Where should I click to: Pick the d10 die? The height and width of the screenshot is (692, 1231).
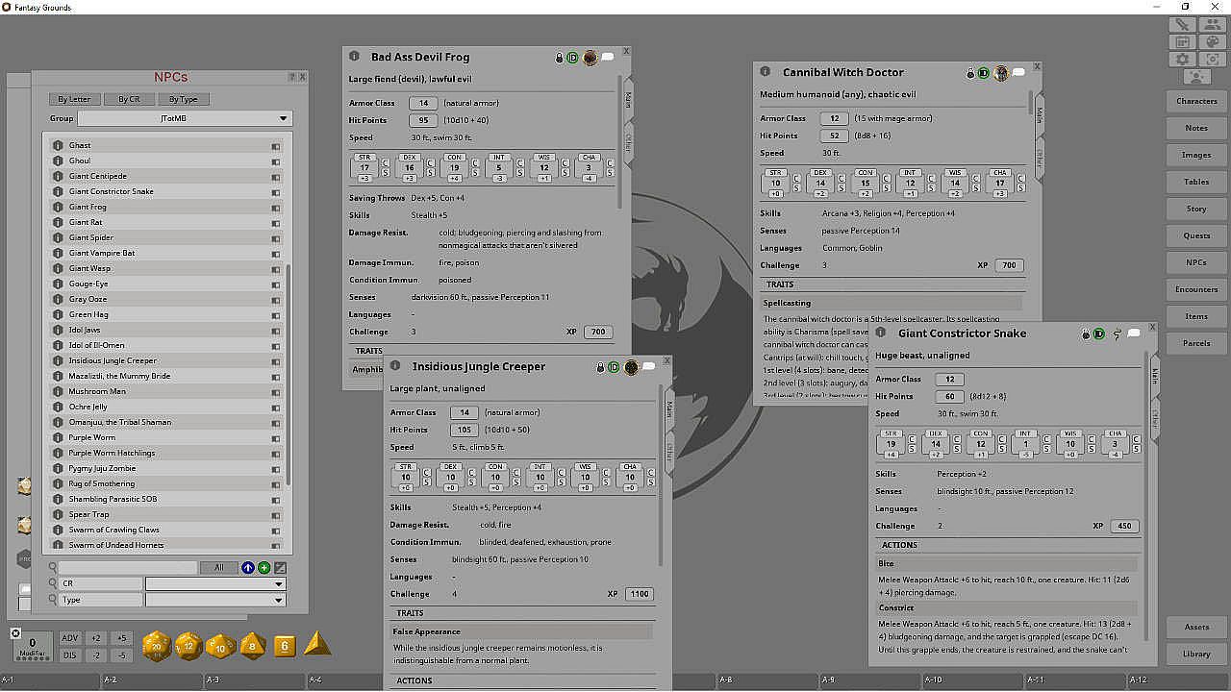[220, 646]
